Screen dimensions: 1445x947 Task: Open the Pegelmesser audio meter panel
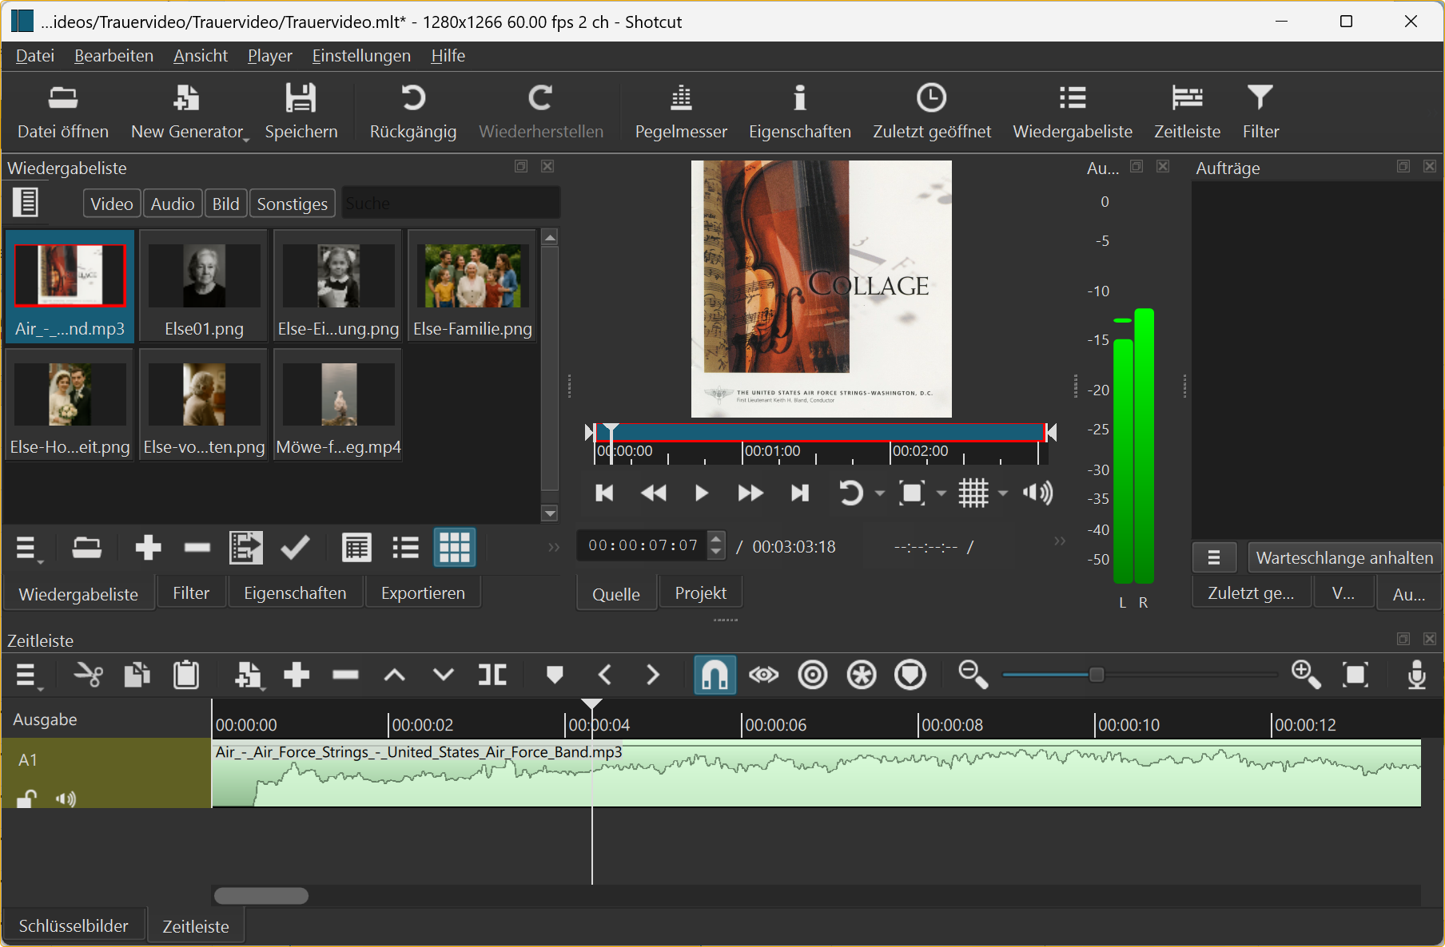click(x=680, y=112)
